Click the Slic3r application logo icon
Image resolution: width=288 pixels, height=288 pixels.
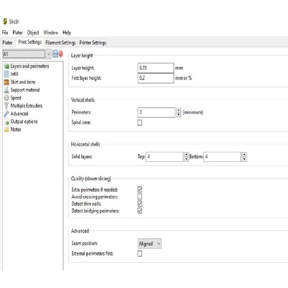tap(5, 22)
